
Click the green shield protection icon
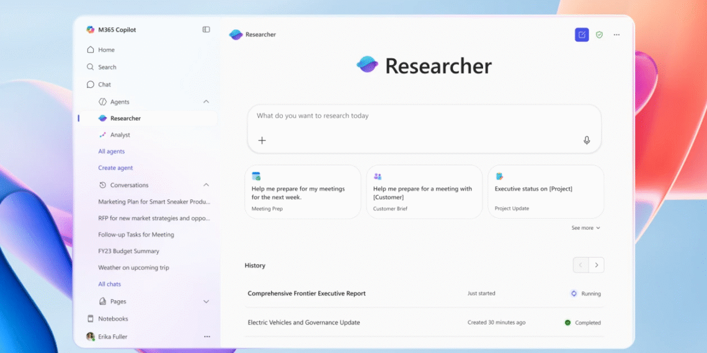599,35
